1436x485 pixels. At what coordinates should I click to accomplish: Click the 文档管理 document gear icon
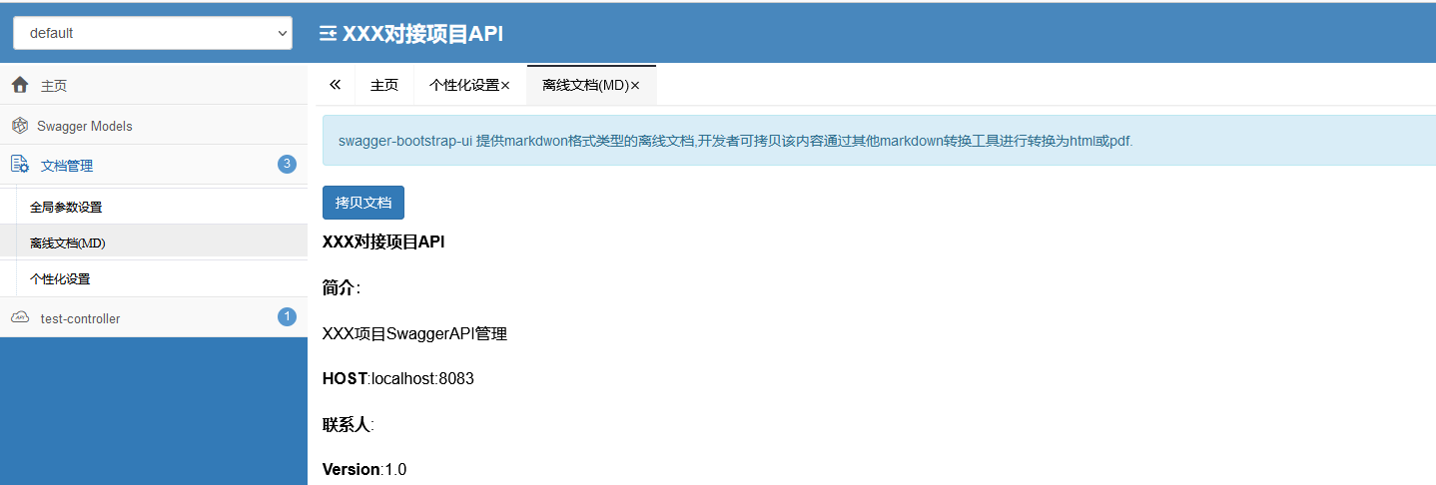[20, 165]
